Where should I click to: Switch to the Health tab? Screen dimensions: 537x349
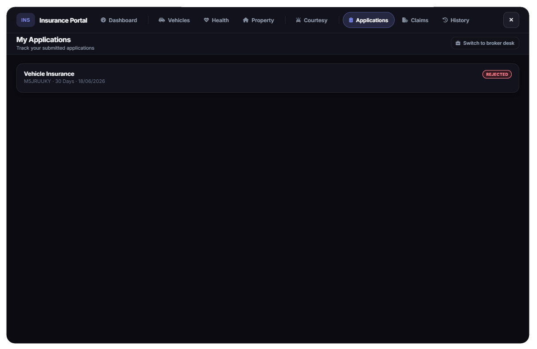[x=216, y=20]
